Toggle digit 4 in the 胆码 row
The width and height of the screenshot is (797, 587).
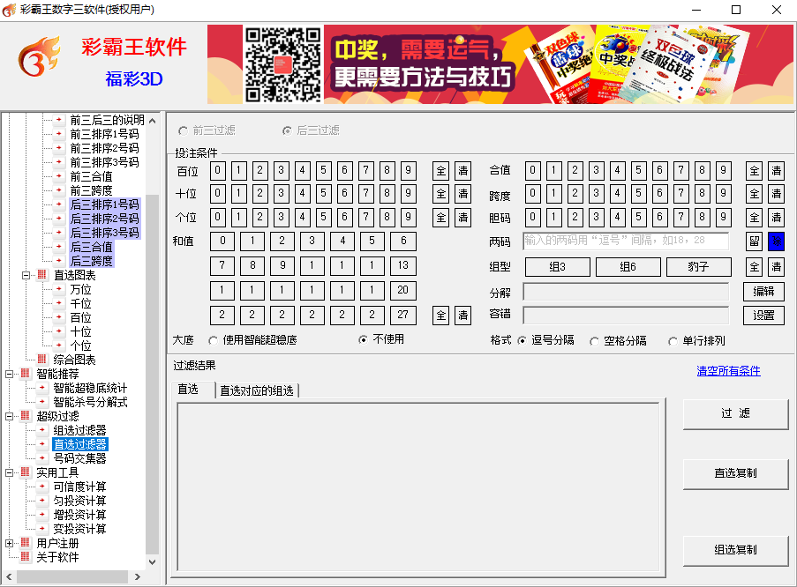coord(618,218)
